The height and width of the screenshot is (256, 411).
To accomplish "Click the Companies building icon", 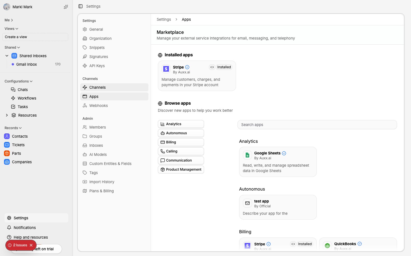I will click(x=7, y=162).
